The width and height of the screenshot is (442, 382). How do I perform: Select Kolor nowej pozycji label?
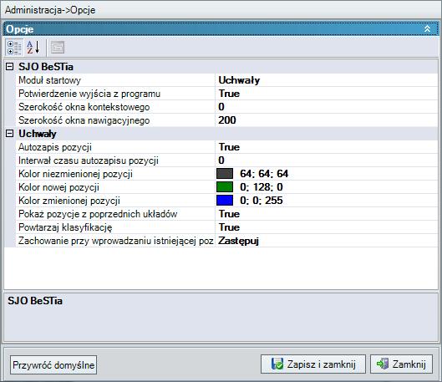58,187
